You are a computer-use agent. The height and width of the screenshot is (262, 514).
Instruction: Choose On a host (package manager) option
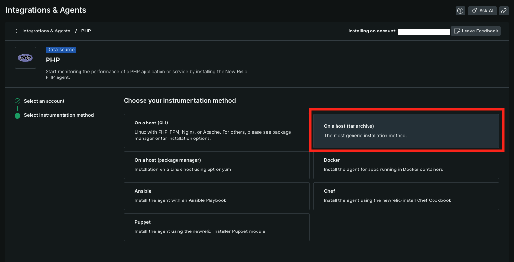click(x=217, y=165)
